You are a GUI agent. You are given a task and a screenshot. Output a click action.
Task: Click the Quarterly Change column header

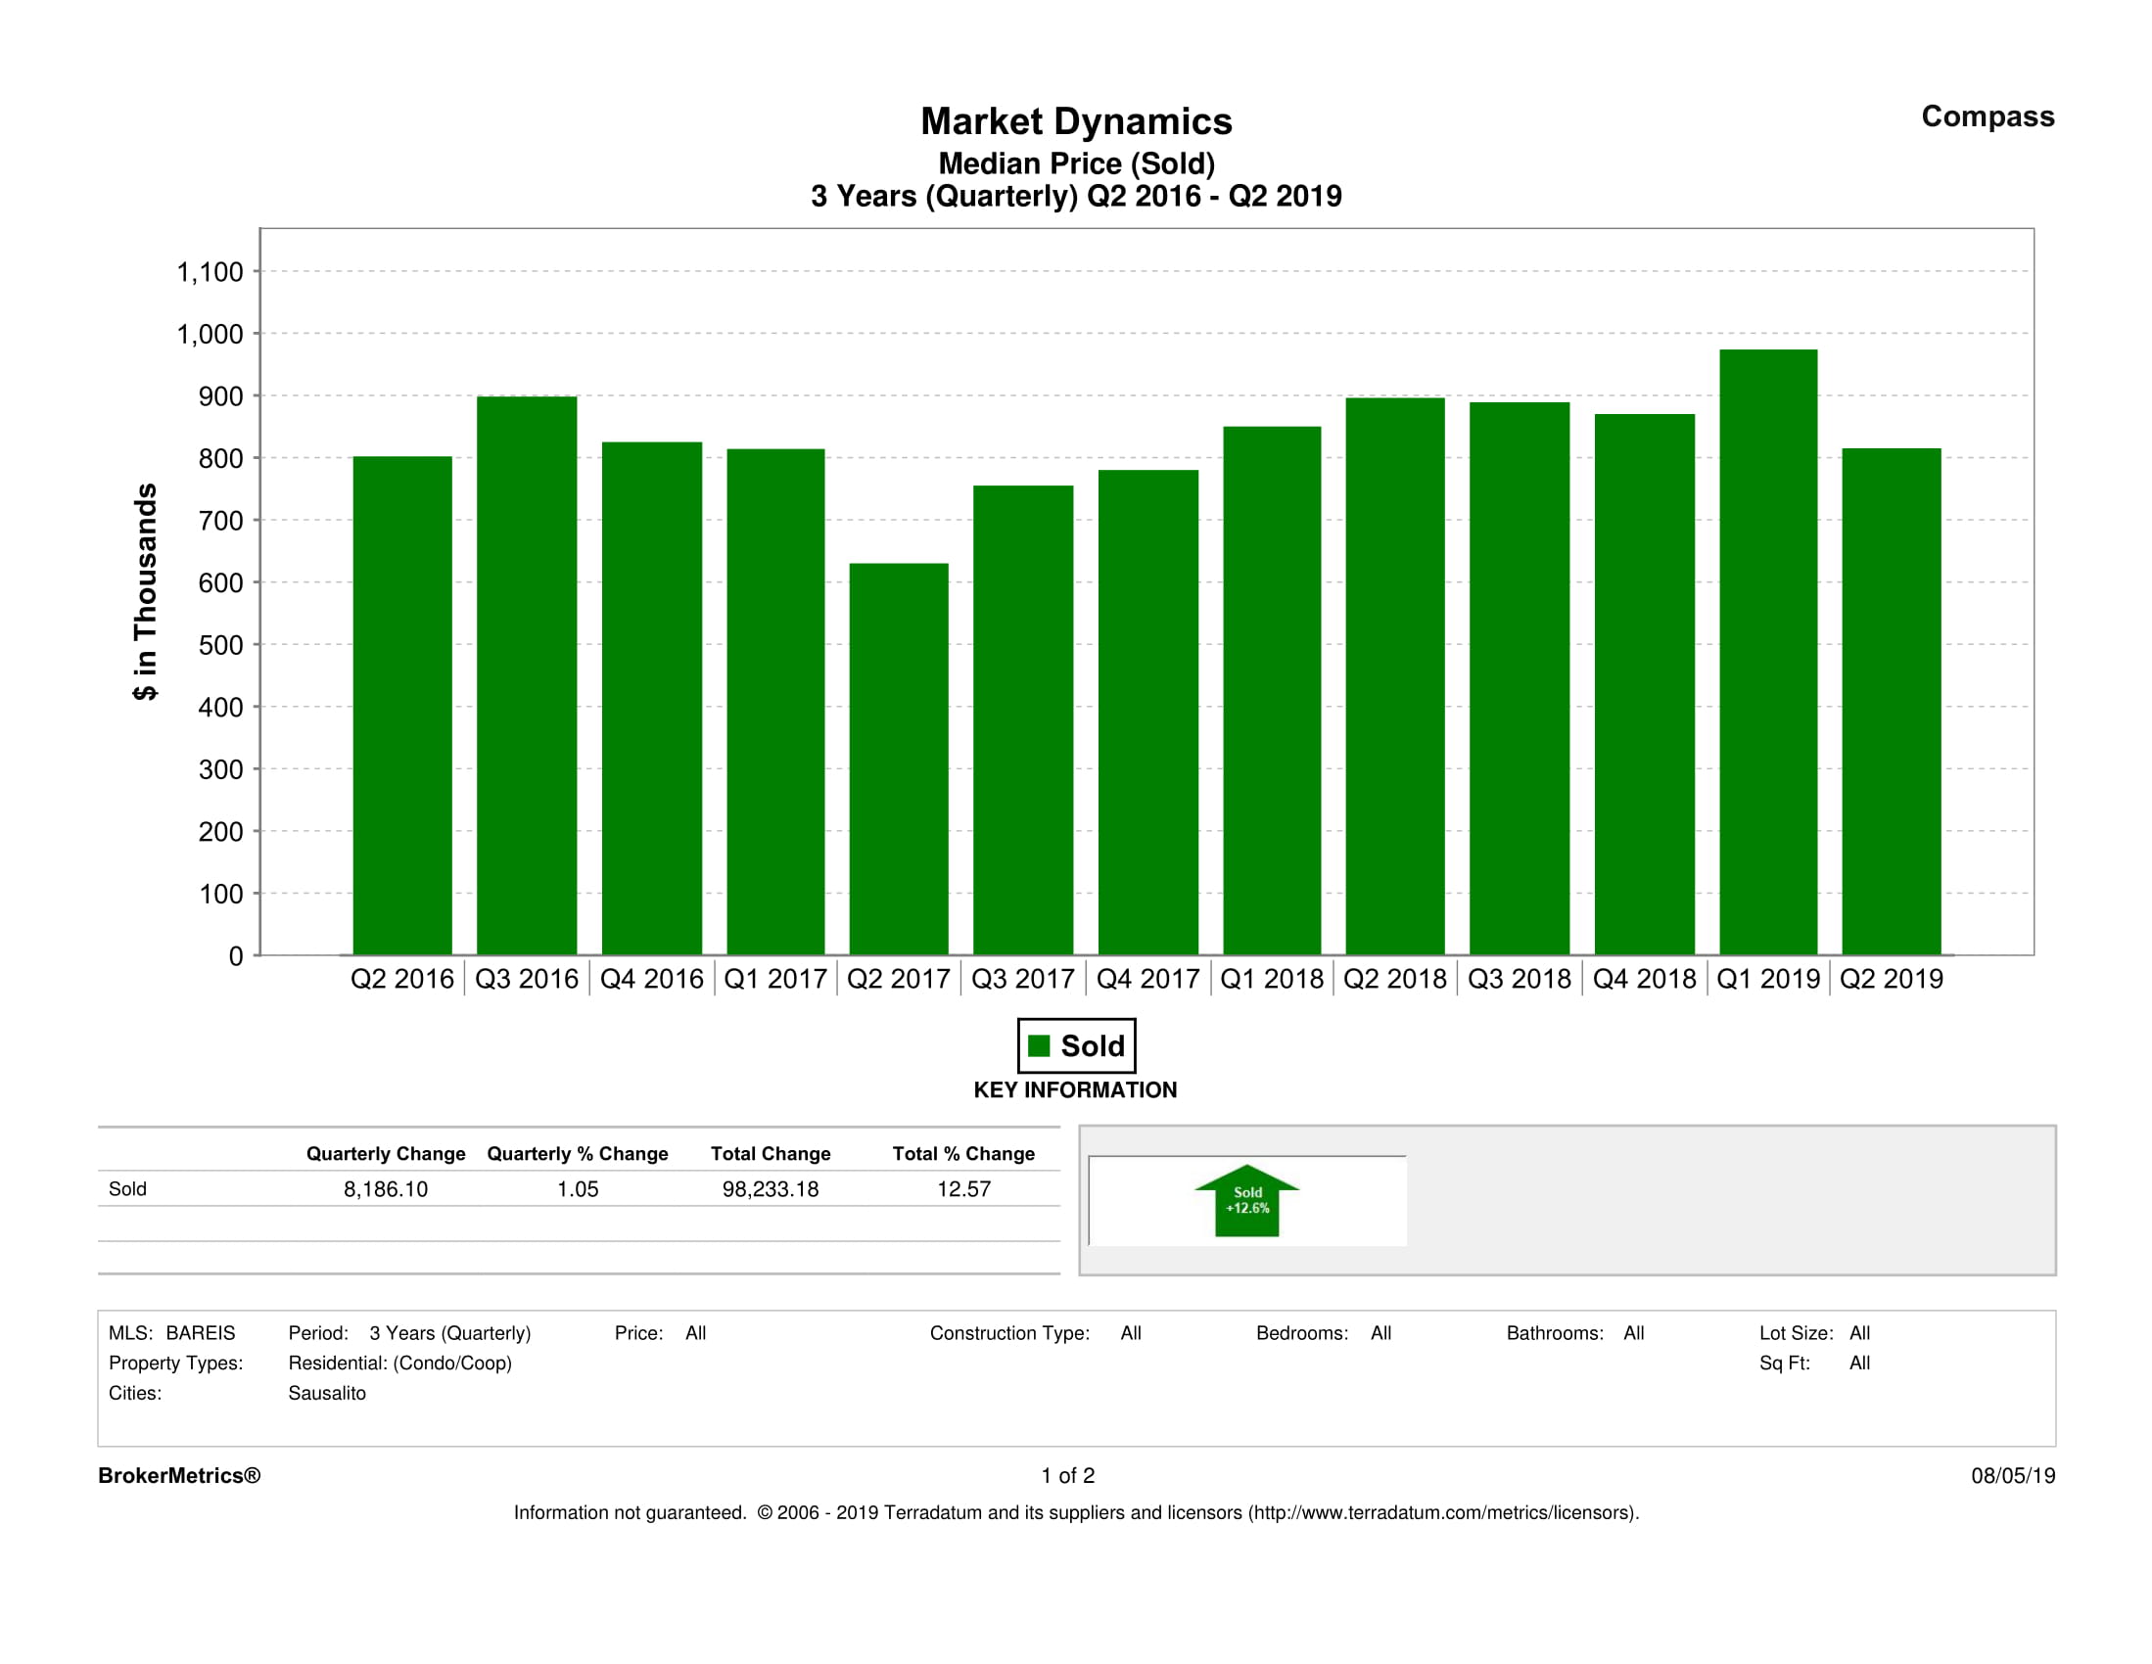(386, 1154)
